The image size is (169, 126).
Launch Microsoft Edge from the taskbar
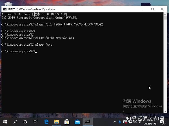click(46, 122)
